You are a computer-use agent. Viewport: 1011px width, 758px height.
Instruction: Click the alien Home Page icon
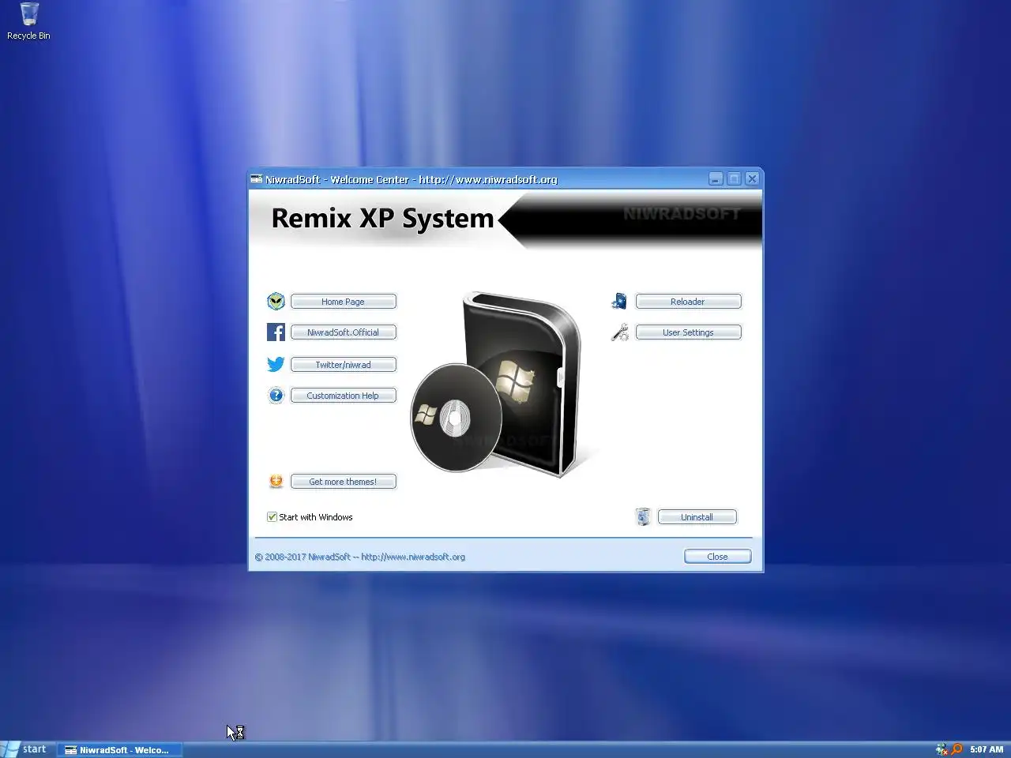276,301
